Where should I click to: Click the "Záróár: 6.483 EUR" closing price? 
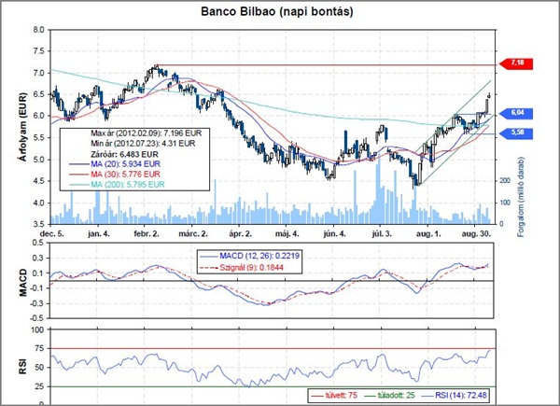tap(124, 154)
